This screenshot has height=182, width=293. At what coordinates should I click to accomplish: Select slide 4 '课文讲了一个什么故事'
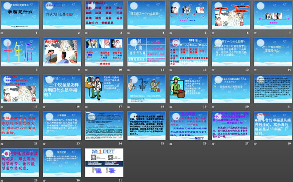pos(146,15)
